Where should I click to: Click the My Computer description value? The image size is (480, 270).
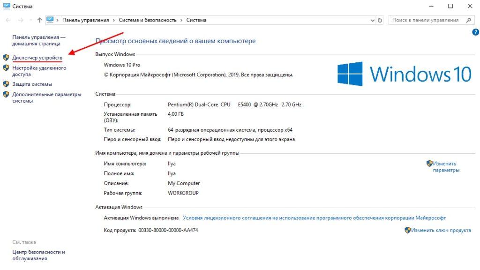[x=184, y=183]
